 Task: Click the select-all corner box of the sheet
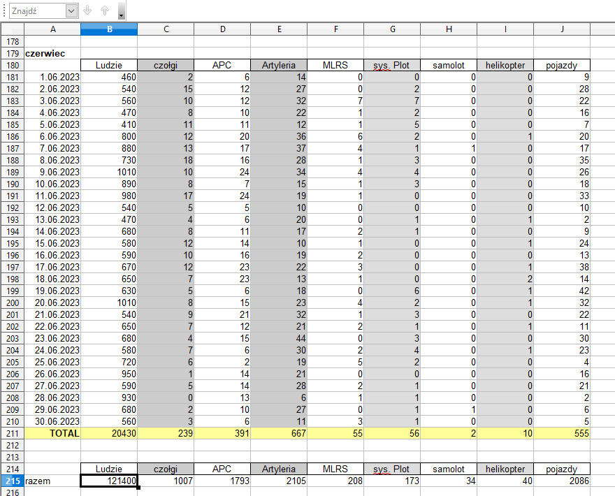click(13, 29)
